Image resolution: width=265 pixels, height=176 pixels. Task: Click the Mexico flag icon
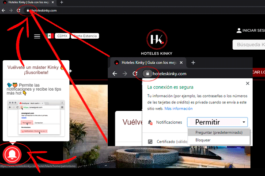[x=49, y=36]
